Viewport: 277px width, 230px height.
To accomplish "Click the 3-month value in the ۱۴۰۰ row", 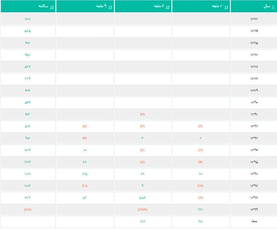I will pos(200,221).
